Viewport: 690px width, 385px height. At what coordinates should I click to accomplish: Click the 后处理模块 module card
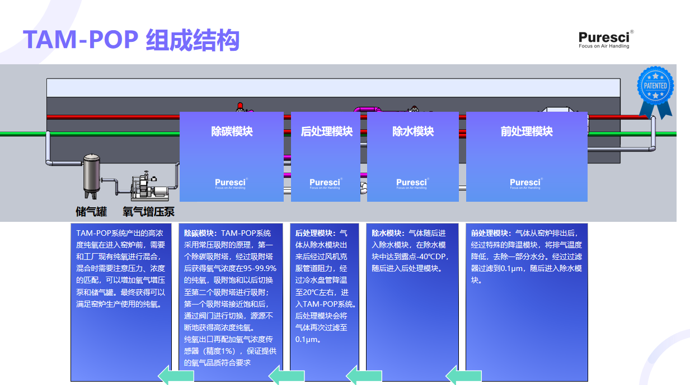click(x=325, y=156)
